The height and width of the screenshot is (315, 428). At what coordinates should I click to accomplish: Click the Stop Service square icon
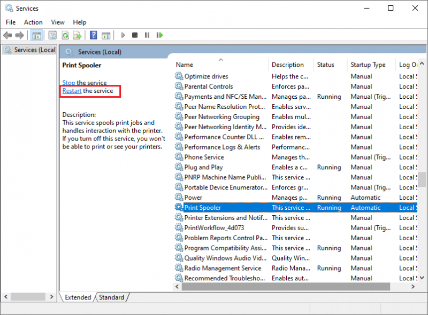tap(135, 35)
